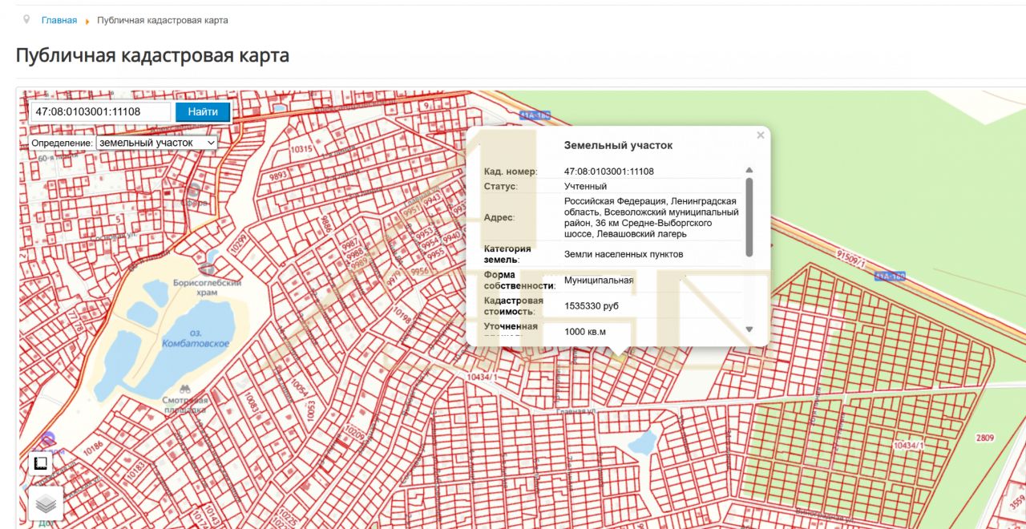Viewport: 1026px width, 529px height.
Task: Open the map layers stack icon
Action: click(x=46, y=504)
